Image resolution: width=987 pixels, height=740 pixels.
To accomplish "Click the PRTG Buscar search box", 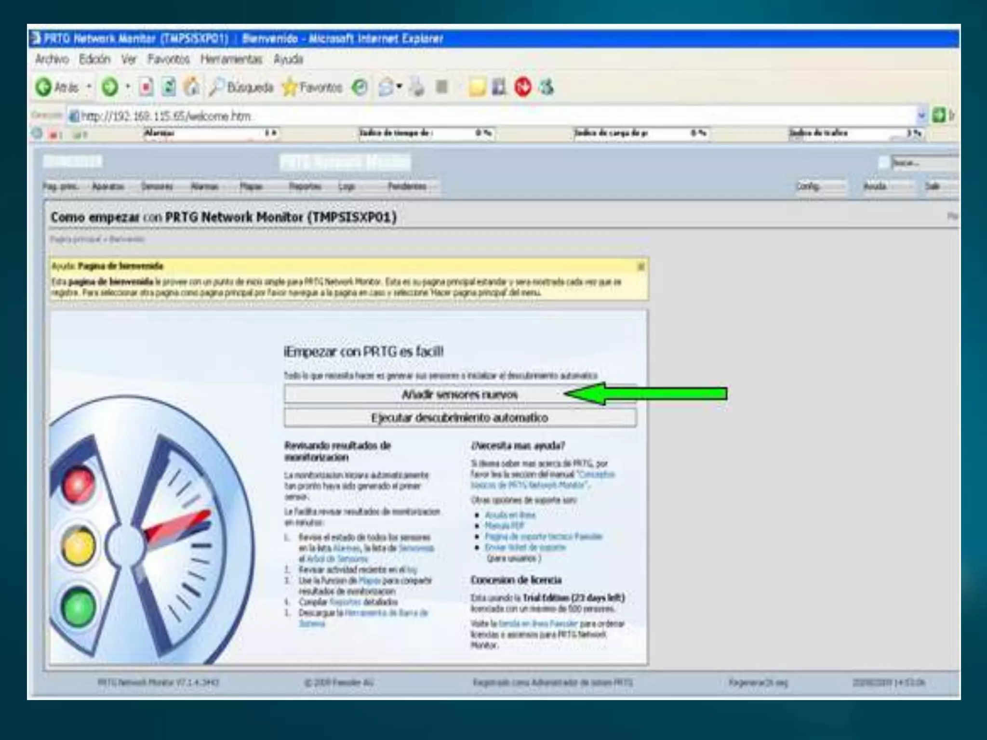I will [924, 163].
